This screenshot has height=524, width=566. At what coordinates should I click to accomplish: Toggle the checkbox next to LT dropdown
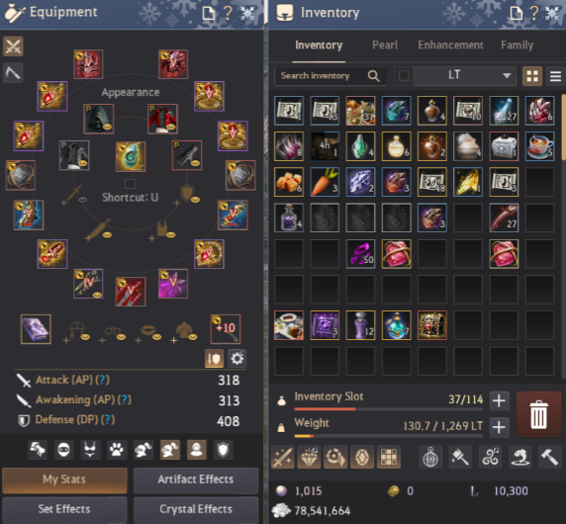tap(404, 76)
